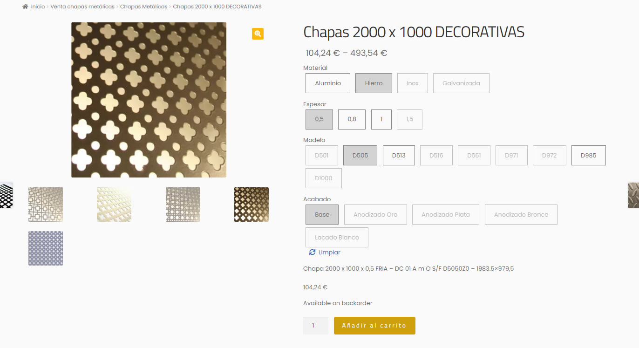Go to Venta chapas metálicas breadcrumb
The image size is (639, 348).
coord(82,7)
